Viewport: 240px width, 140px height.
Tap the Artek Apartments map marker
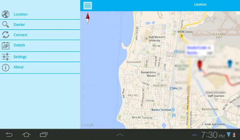tap(202, 124)
